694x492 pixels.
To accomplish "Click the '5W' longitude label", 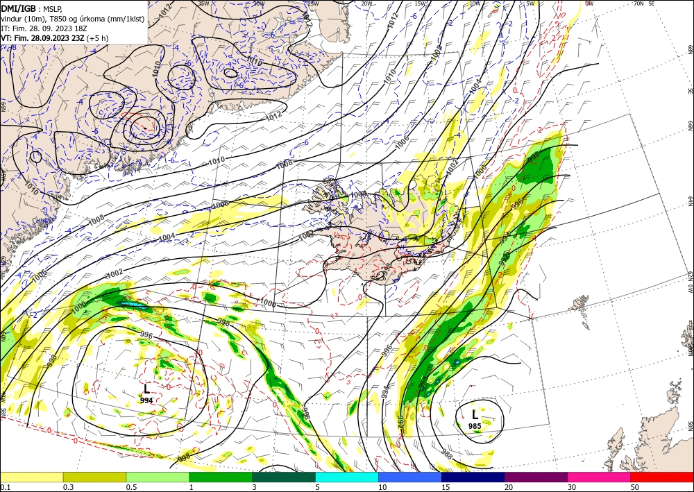I will pyautogui.click(x=530, y=3).
